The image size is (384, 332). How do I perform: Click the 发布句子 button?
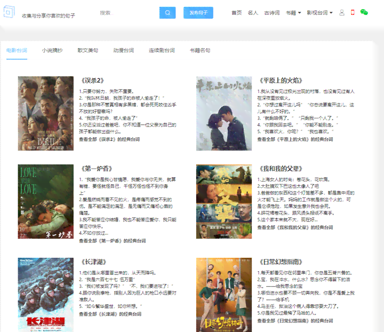pyautogui.click(x=198, y=13)
